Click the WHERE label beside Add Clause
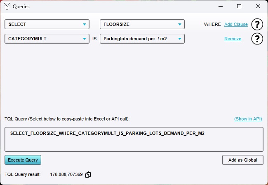 click(x=212, y=24)
